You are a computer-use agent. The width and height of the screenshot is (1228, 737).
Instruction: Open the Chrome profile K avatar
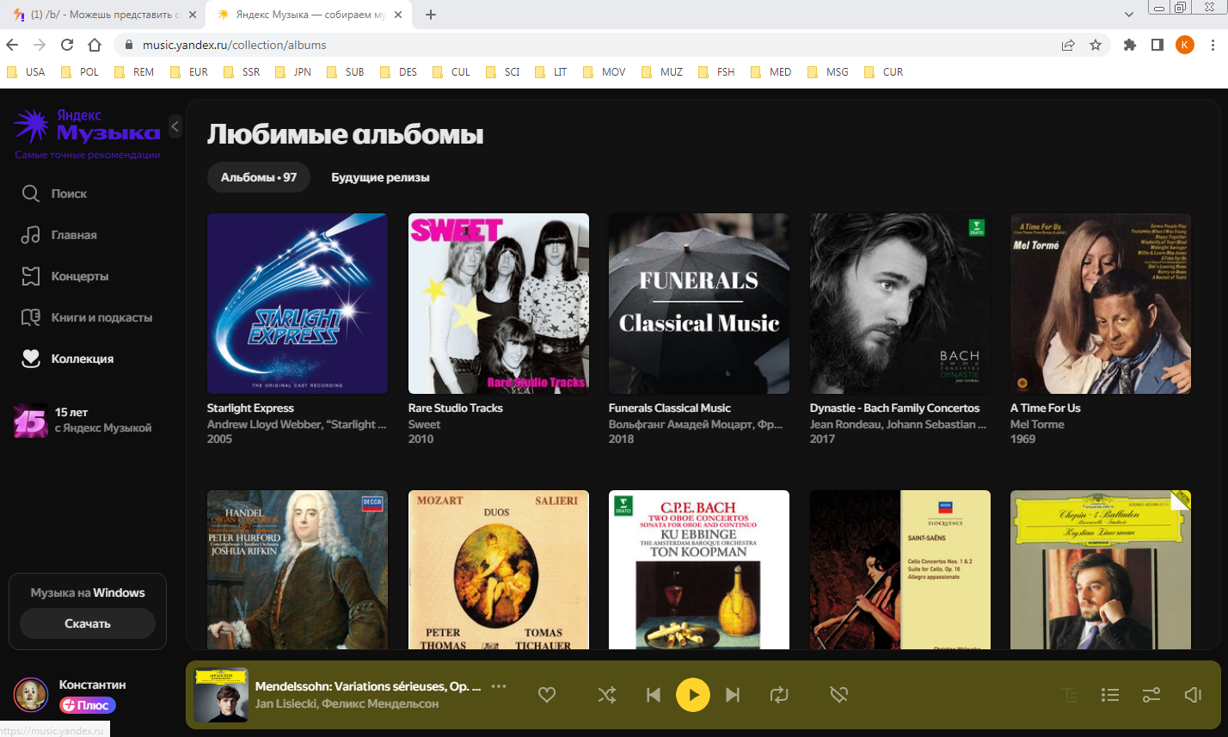1185,45
